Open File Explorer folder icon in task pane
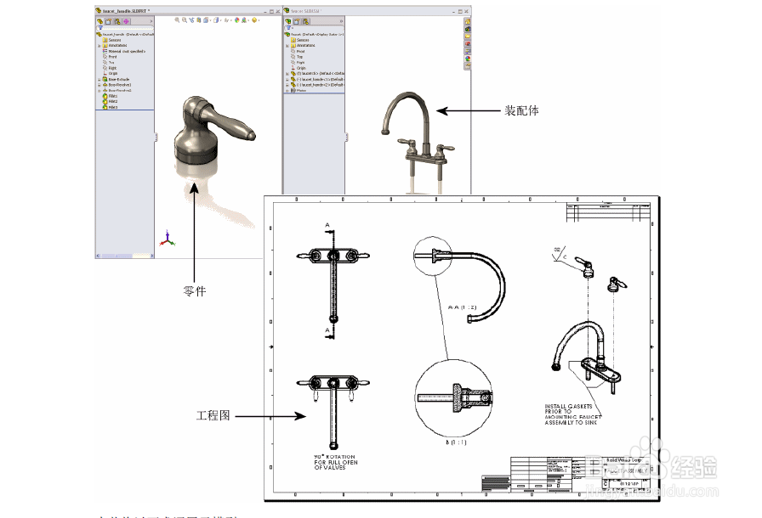Viewport: 762px width, 518px height. click(x=468, y=36)
